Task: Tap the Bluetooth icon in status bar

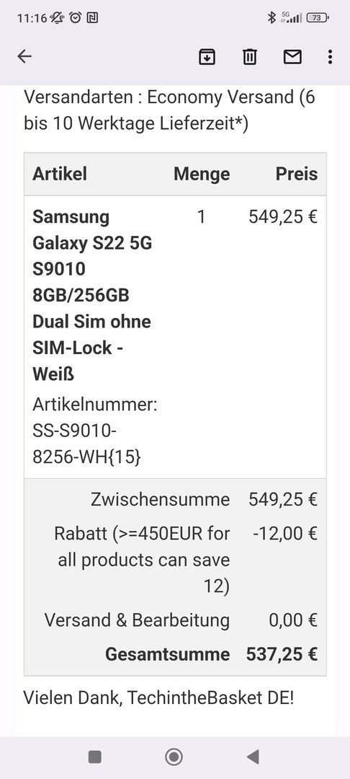Action: (272, 18)
